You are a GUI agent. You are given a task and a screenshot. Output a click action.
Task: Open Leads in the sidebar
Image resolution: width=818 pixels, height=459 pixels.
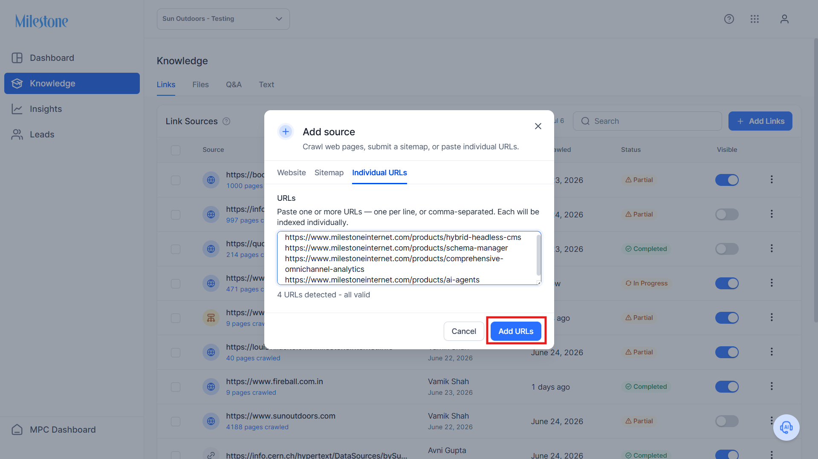click(x=72, y=134)
